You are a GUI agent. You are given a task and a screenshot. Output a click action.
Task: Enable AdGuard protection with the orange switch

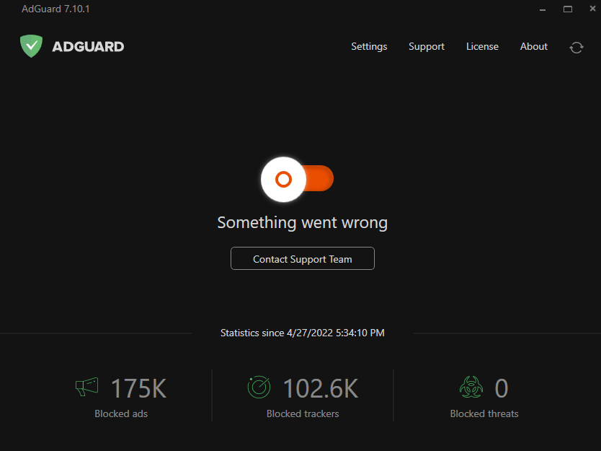(298, 179)
